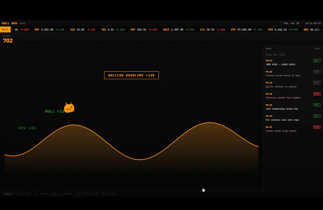The width and height of the screenshot is (323, 210).
Task: Select the CL1 78.92 ticker entry
Action: pos(213,29)
